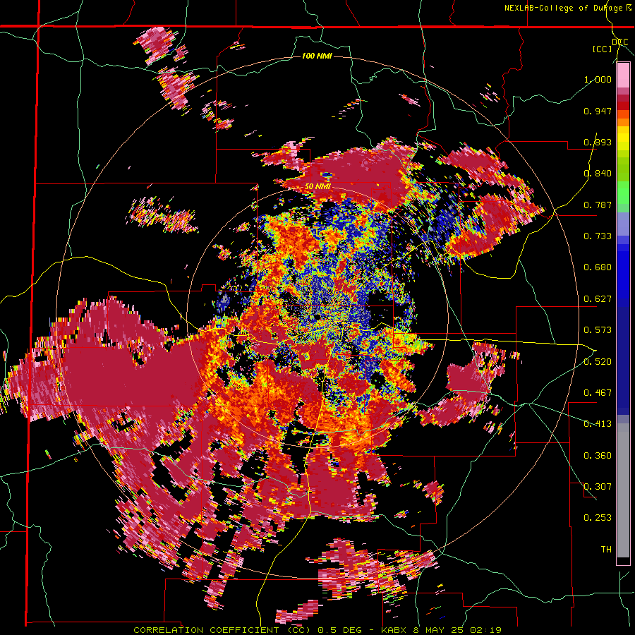Image resolution: width=635 pixels, height=635 pixels.
Task: Click the 0.413 legend value
Action: click(598, 424)
